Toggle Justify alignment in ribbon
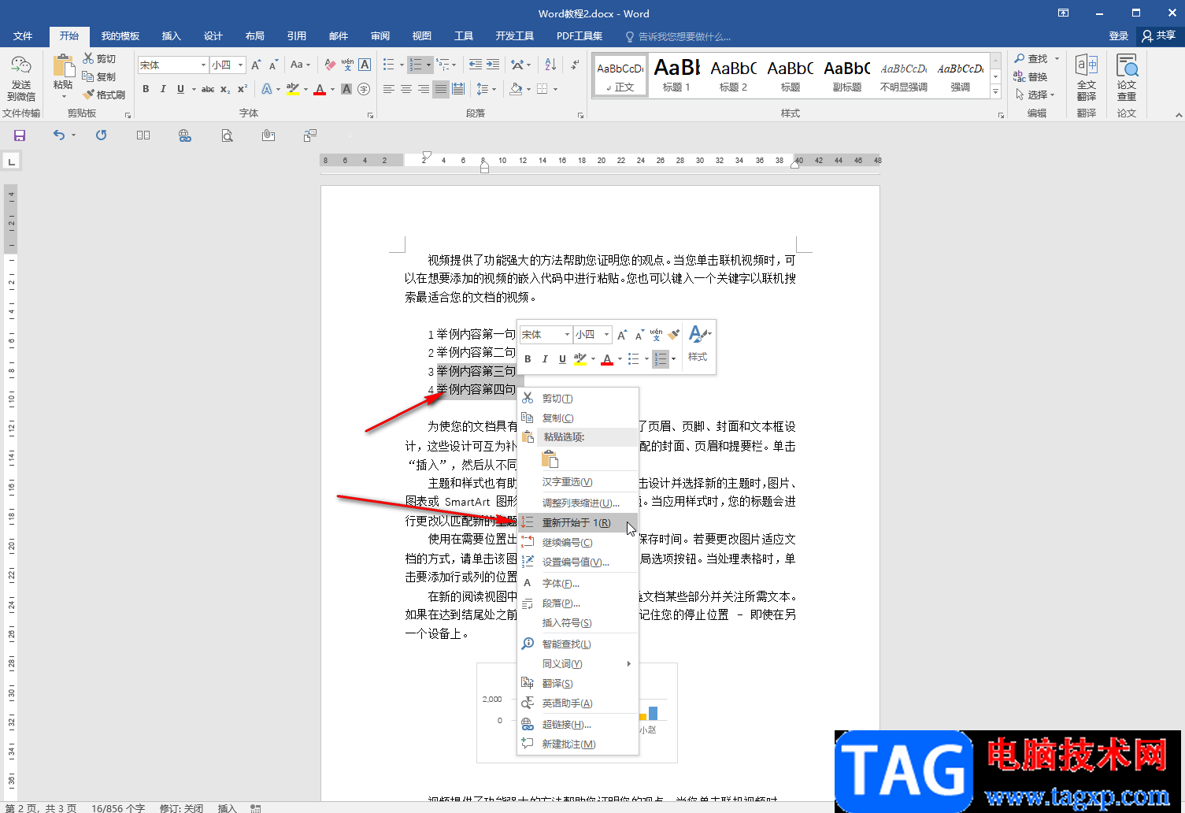This screenshot has width=1185, height=813. point(441,89)
